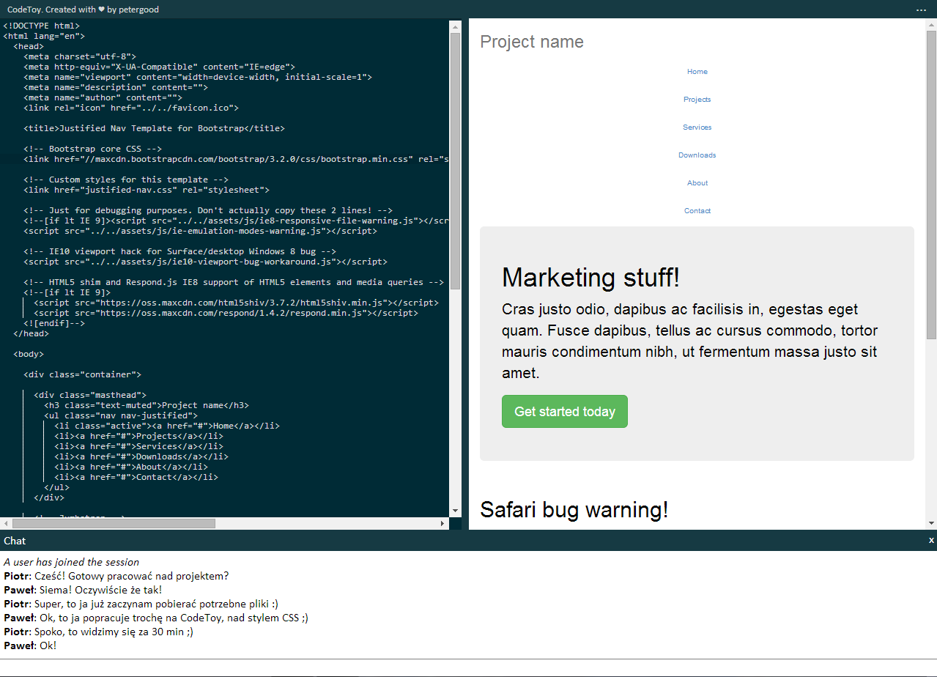Click the <body> tag line in the editor

pos(29,354)
